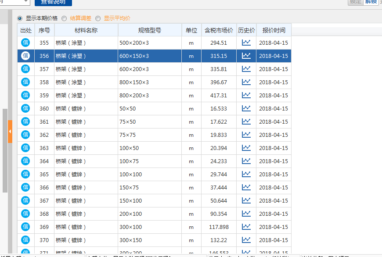Image resolution: width=382 pixels, height=257 pixels.
Task: Select price cell 20.394
Action: click(219, 148)
